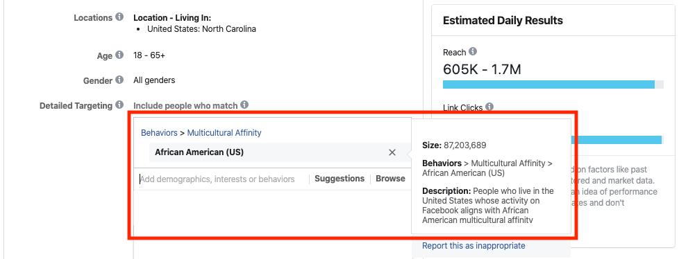Open the Suggestions list
Viewport: 679px width, 259px height.
click(339, 179)
